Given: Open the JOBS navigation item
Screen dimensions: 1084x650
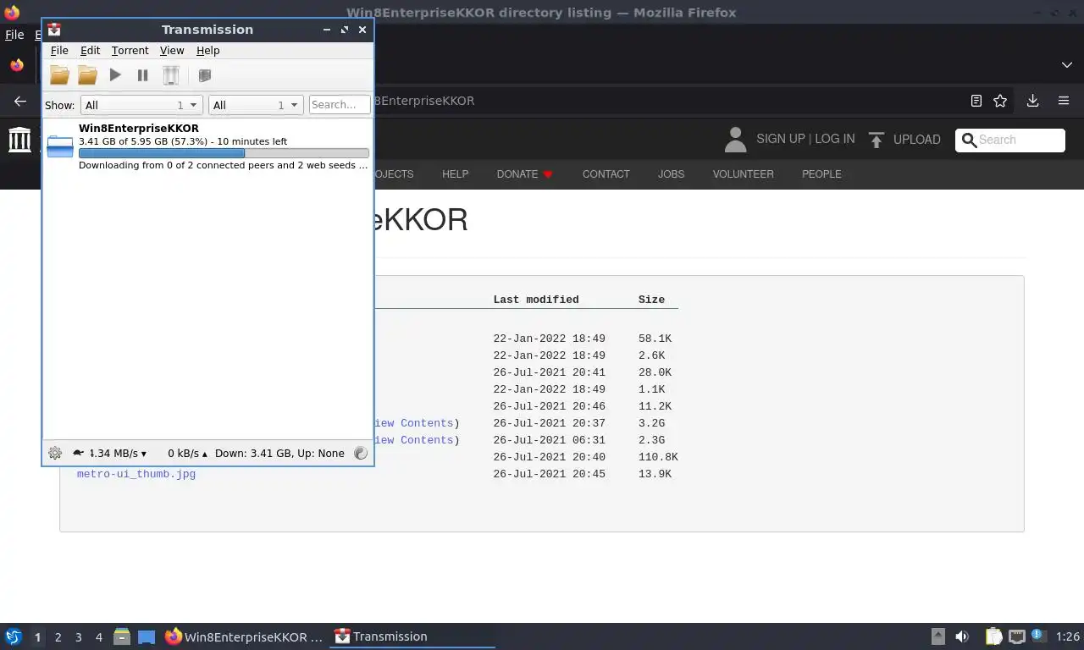Looking at the screenshot, I should point(671,174).
